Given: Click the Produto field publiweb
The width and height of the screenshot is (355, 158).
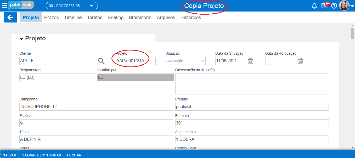Looking at the screenshot, I should point(252,107).
